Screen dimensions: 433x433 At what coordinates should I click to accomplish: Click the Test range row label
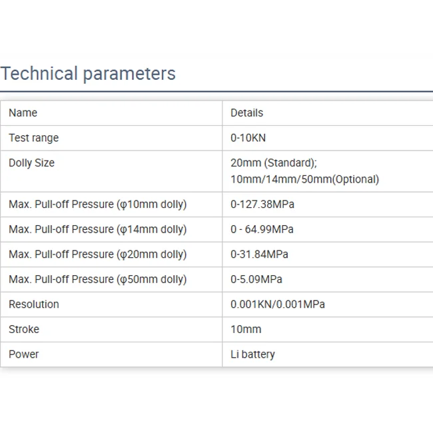pos(33,138)
